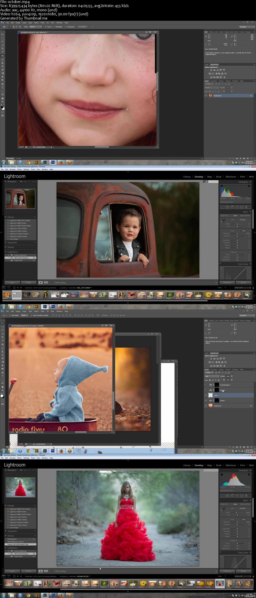This screenshot has height=598, width=256.
Task: Select Hand tool in freckled-face Photoshop frame
Action: pyautogui.click(x=2, y=98)
